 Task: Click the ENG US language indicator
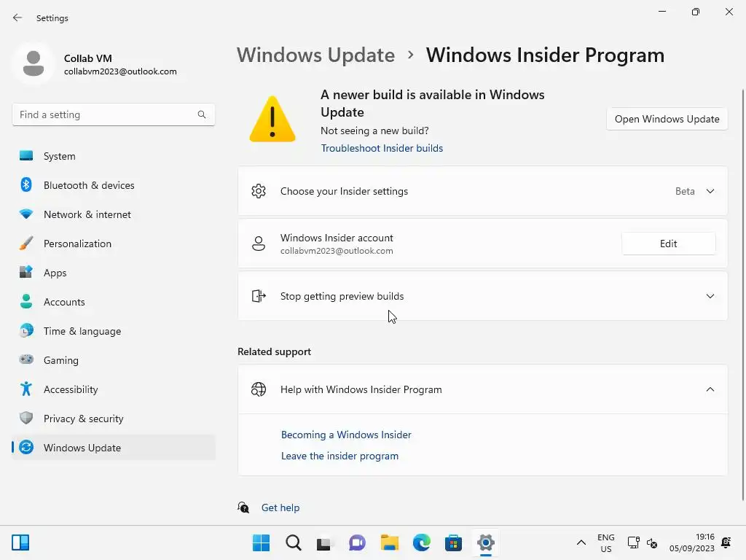tap(605, 542)
